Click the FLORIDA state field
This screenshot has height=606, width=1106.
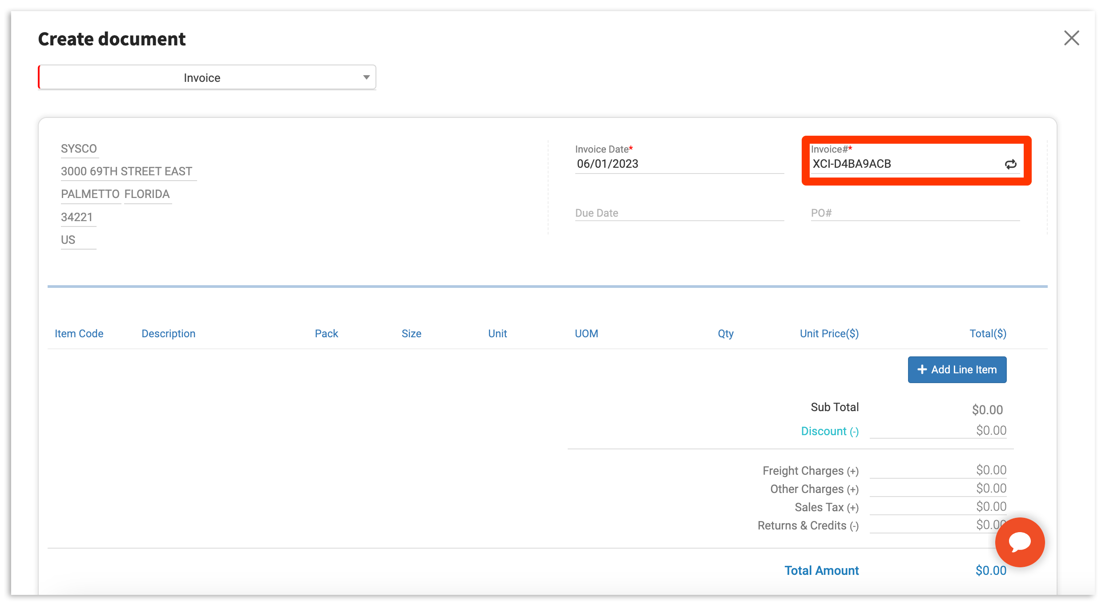(147, 194)
